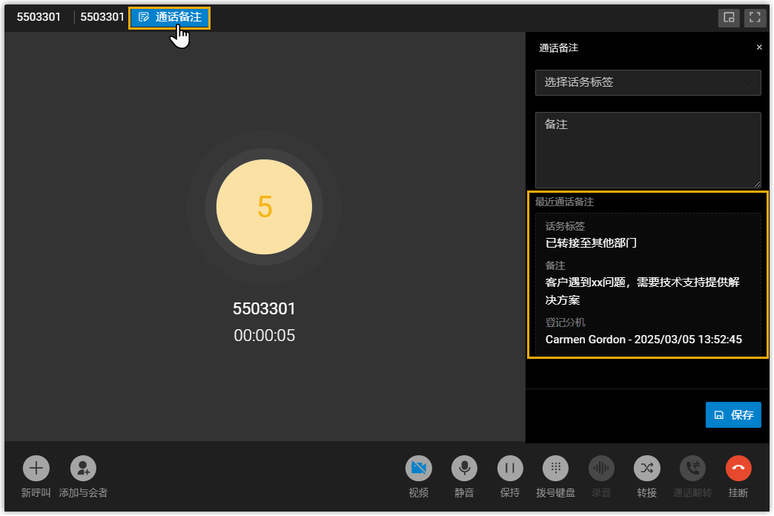
Task: Mute the microphone
Action: [464, 469]
